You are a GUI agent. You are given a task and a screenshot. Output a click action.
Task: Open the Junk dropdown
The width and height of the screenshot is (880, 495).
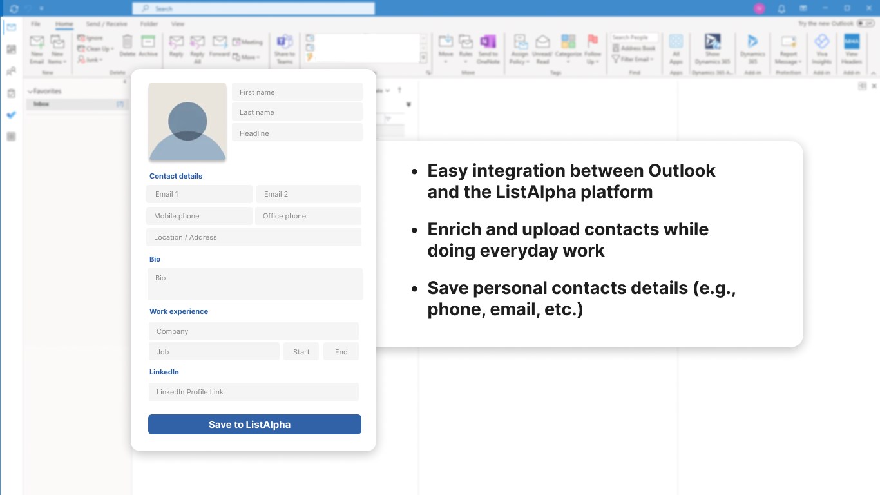(x=90, y=59)
